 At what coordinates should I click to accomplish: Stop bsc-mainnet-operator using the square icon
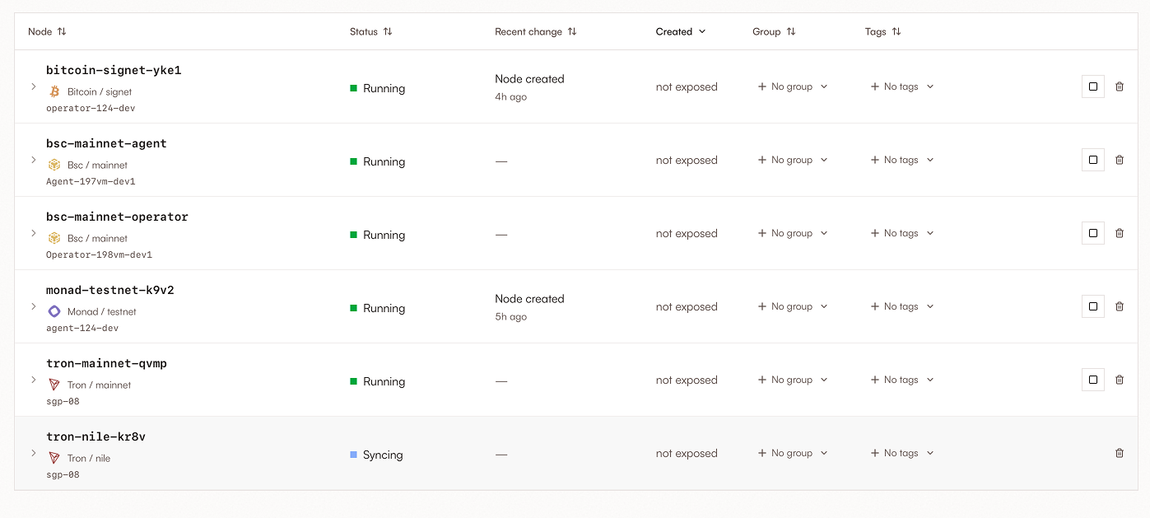[1093, 233]
